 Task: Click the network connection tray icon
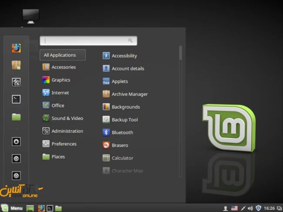coord(243,209)
